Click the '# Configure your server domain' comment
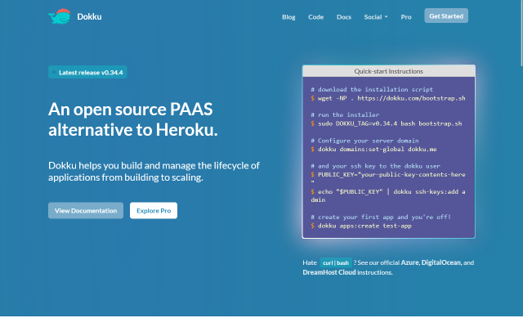The image size is (523, 327). pyautogui.click(x=364, y=141)
